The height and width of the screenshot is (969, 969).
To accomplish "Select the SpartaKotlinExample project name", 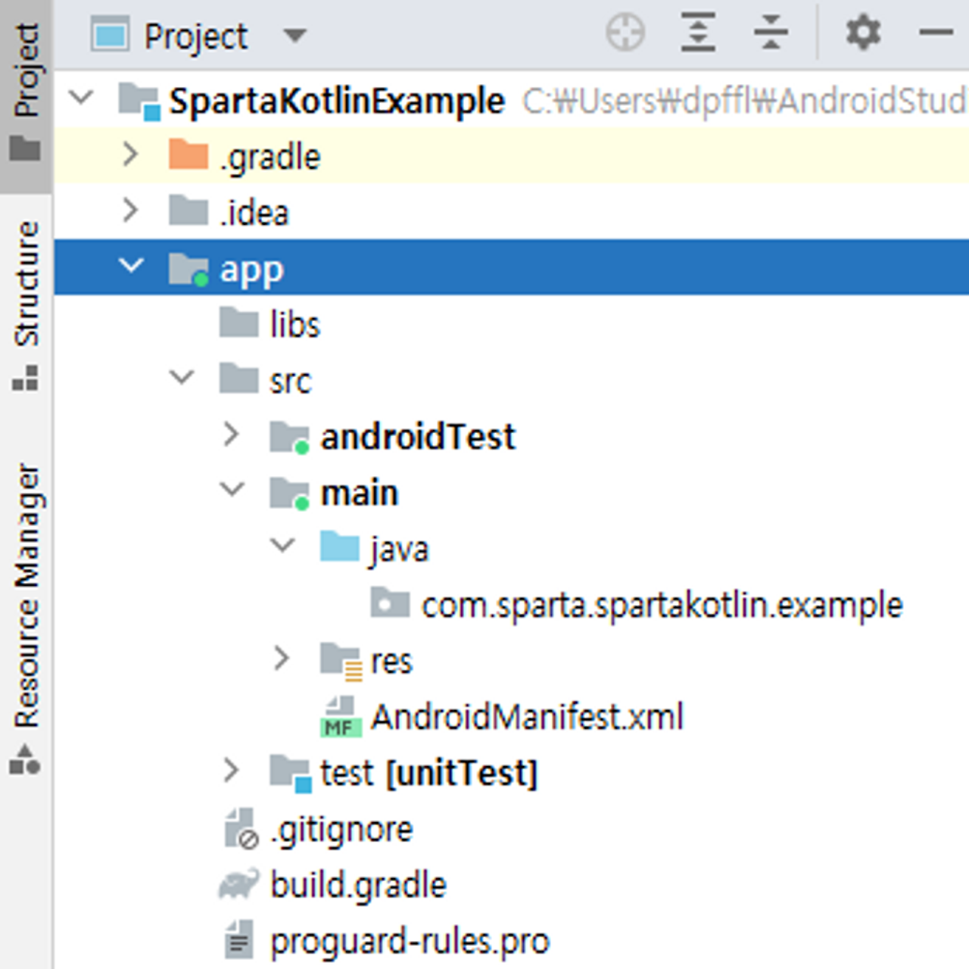I will [337, 101].
